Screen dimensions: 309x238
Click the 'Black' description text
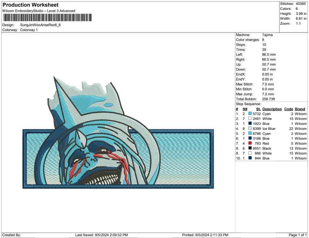[x=267, y=148]
